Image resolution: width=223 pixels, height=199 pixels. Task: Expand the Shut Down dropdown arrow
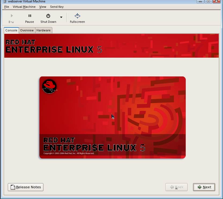click(x=61, y=17)
